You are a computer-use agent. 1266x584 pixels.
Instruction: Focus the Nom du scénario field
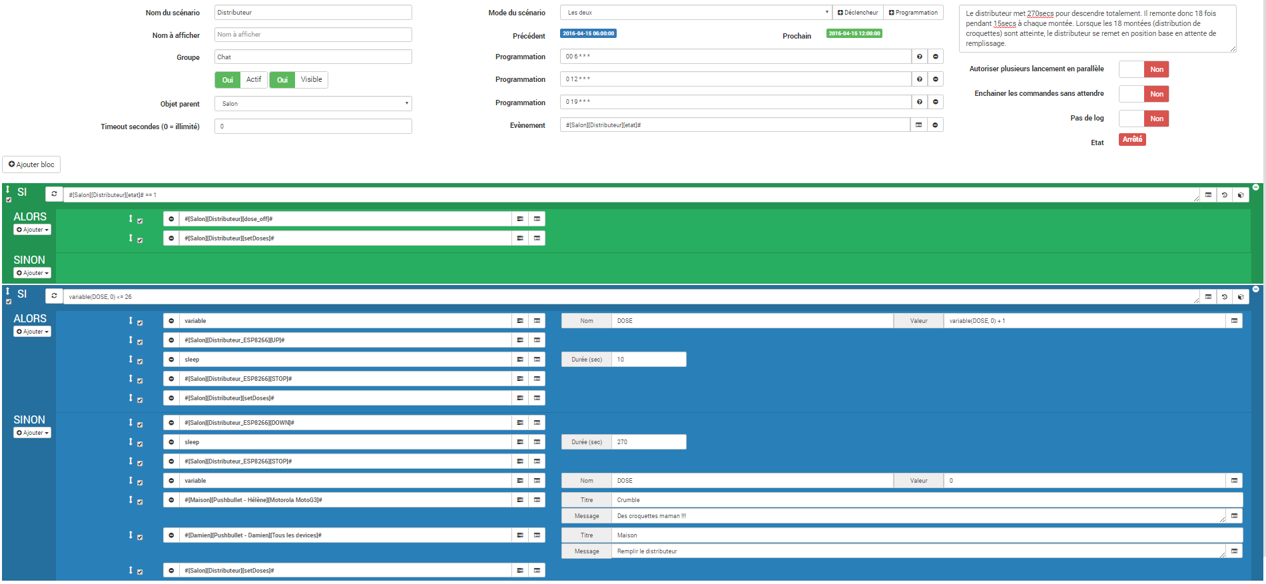[313, 13]
